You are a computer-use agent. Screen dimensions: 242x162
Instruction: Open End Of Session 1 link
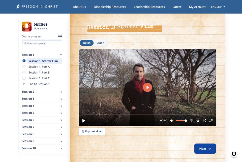tap(39, 84)
